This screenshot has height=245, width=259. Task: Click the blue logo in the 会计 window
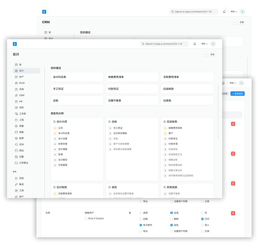(15, 44)
